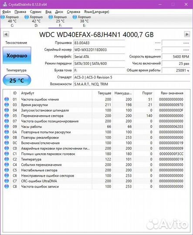Click status icon of attribute 0C
The height and width of the screenshot is (235, 193).
(x=7, y=143)
